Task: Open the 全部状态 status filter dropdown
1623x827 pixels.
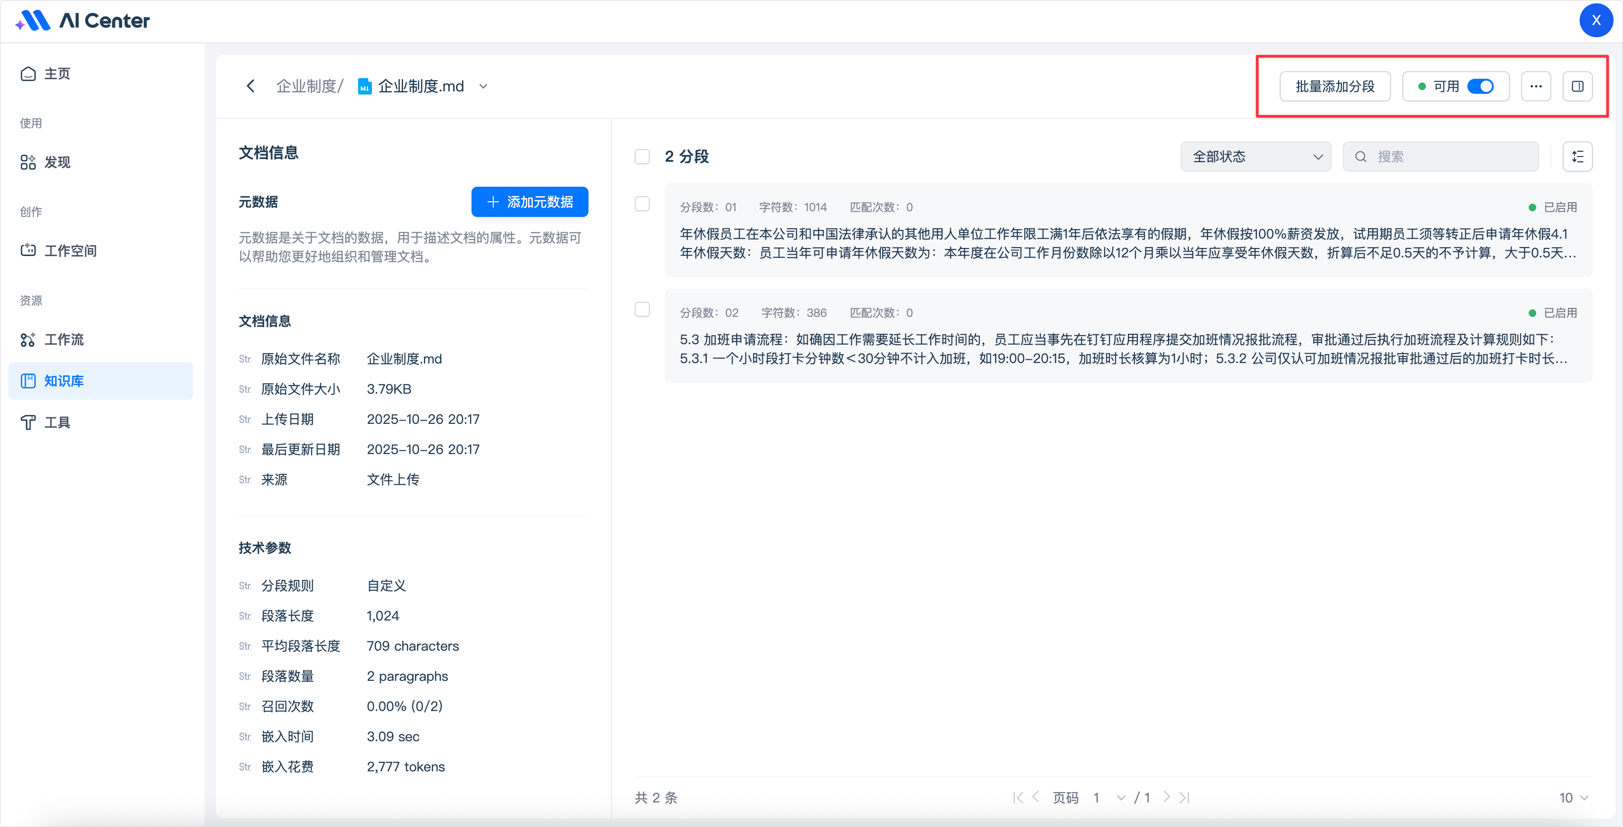Action: (1255, 156)
